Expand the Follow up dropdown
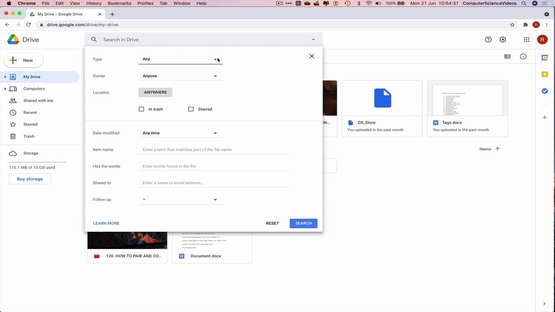Image resolution: width=555 pixels, height=312 pixels. (180, 199)
